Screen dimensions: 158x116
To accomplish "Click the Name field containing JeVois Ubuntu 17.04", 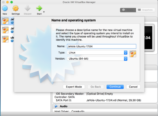I will click(x=101, y=47).
